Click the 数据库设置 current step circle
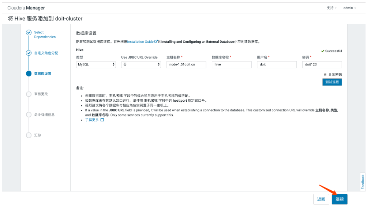Image resolution: width=367 pixels, height=206 pixels. (29, 74)
